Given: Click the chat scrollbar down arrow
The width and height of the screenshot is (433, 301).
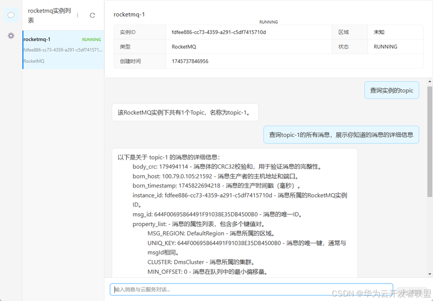Looking at the screenshot, I should [x=429, y=274].
